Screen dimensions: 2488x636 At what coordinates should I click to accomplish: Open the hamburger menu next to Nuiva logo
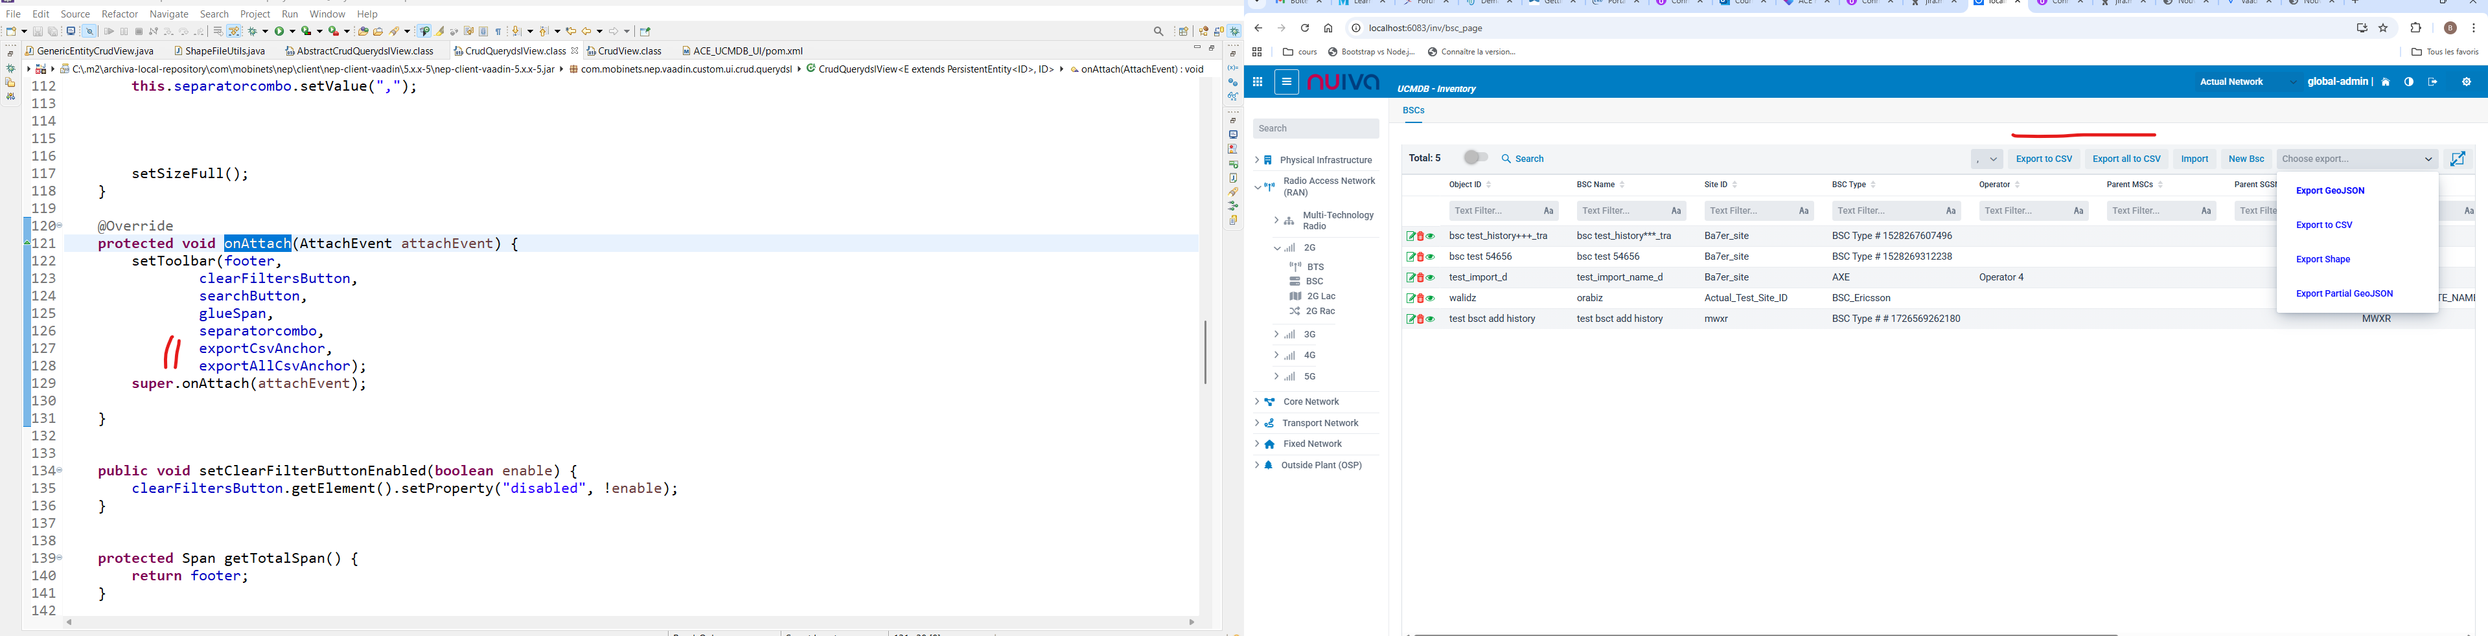coord(1287,82)
